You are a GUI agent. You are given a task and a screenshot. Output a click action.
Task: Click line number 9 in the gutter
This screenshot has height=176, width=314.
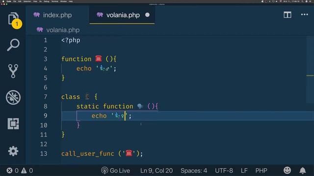tap(46, 116)
